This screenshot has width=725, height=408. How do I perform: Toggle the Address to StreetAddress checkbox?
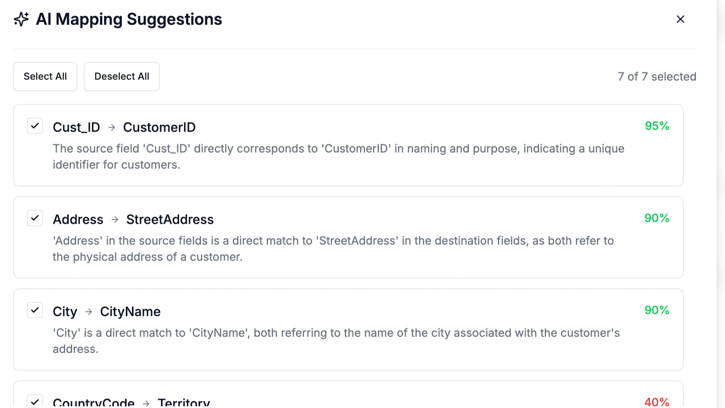(x=35, y=218)
